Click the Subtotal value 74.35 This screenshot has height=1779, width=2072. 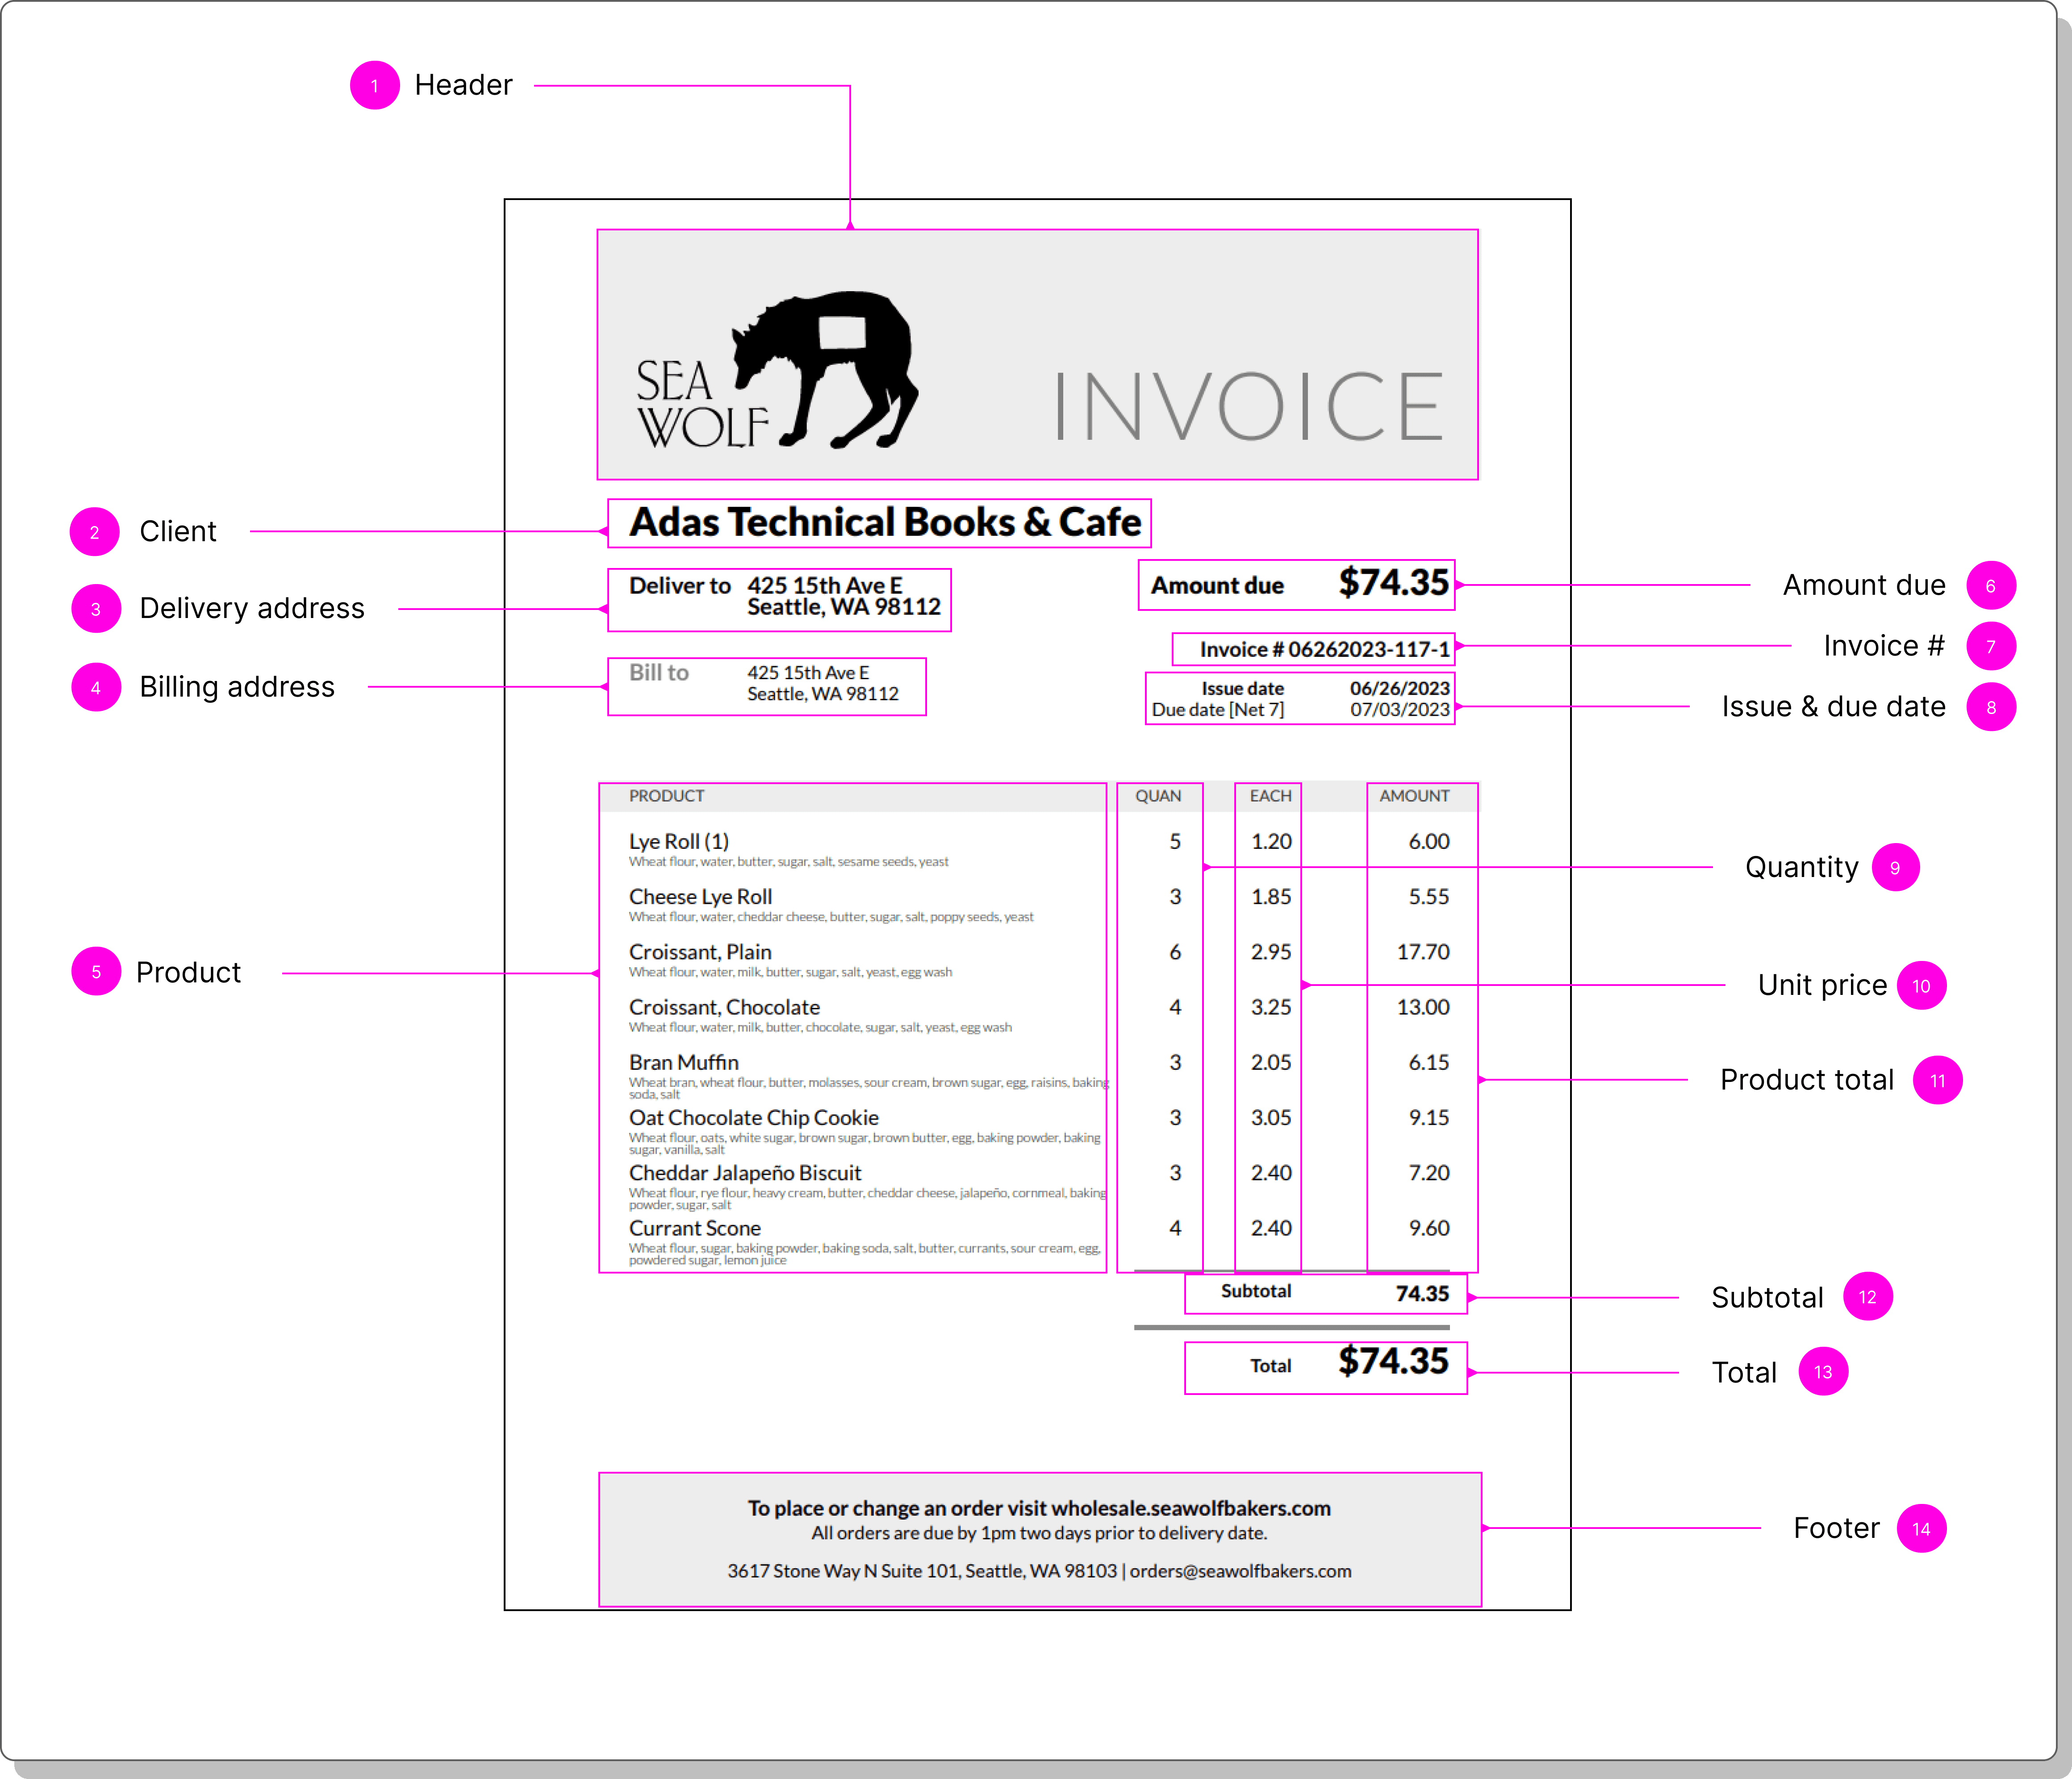click(1422, 1294)
